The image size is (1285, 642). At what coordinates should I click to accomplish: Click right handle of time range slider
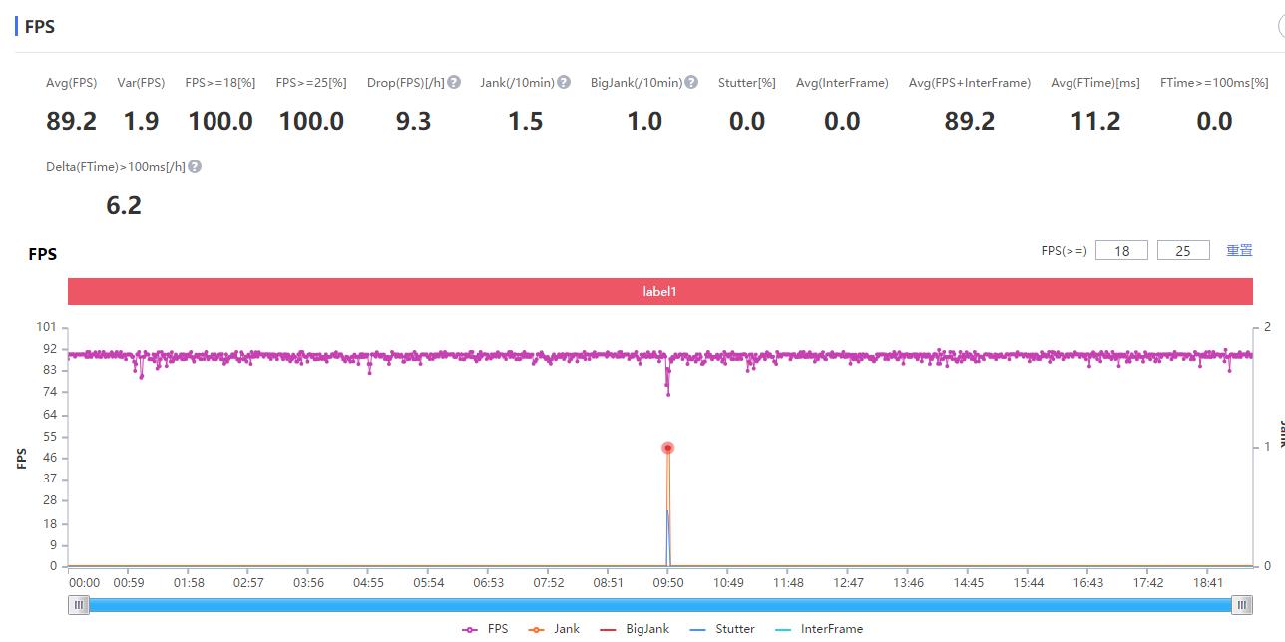pos(1242,605)
